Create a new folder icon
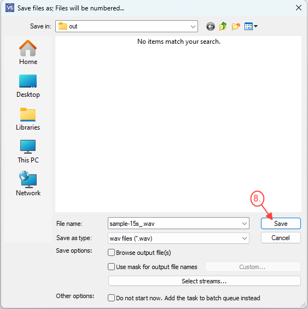This screenshot has height=309, width=308. pos(236,26)
